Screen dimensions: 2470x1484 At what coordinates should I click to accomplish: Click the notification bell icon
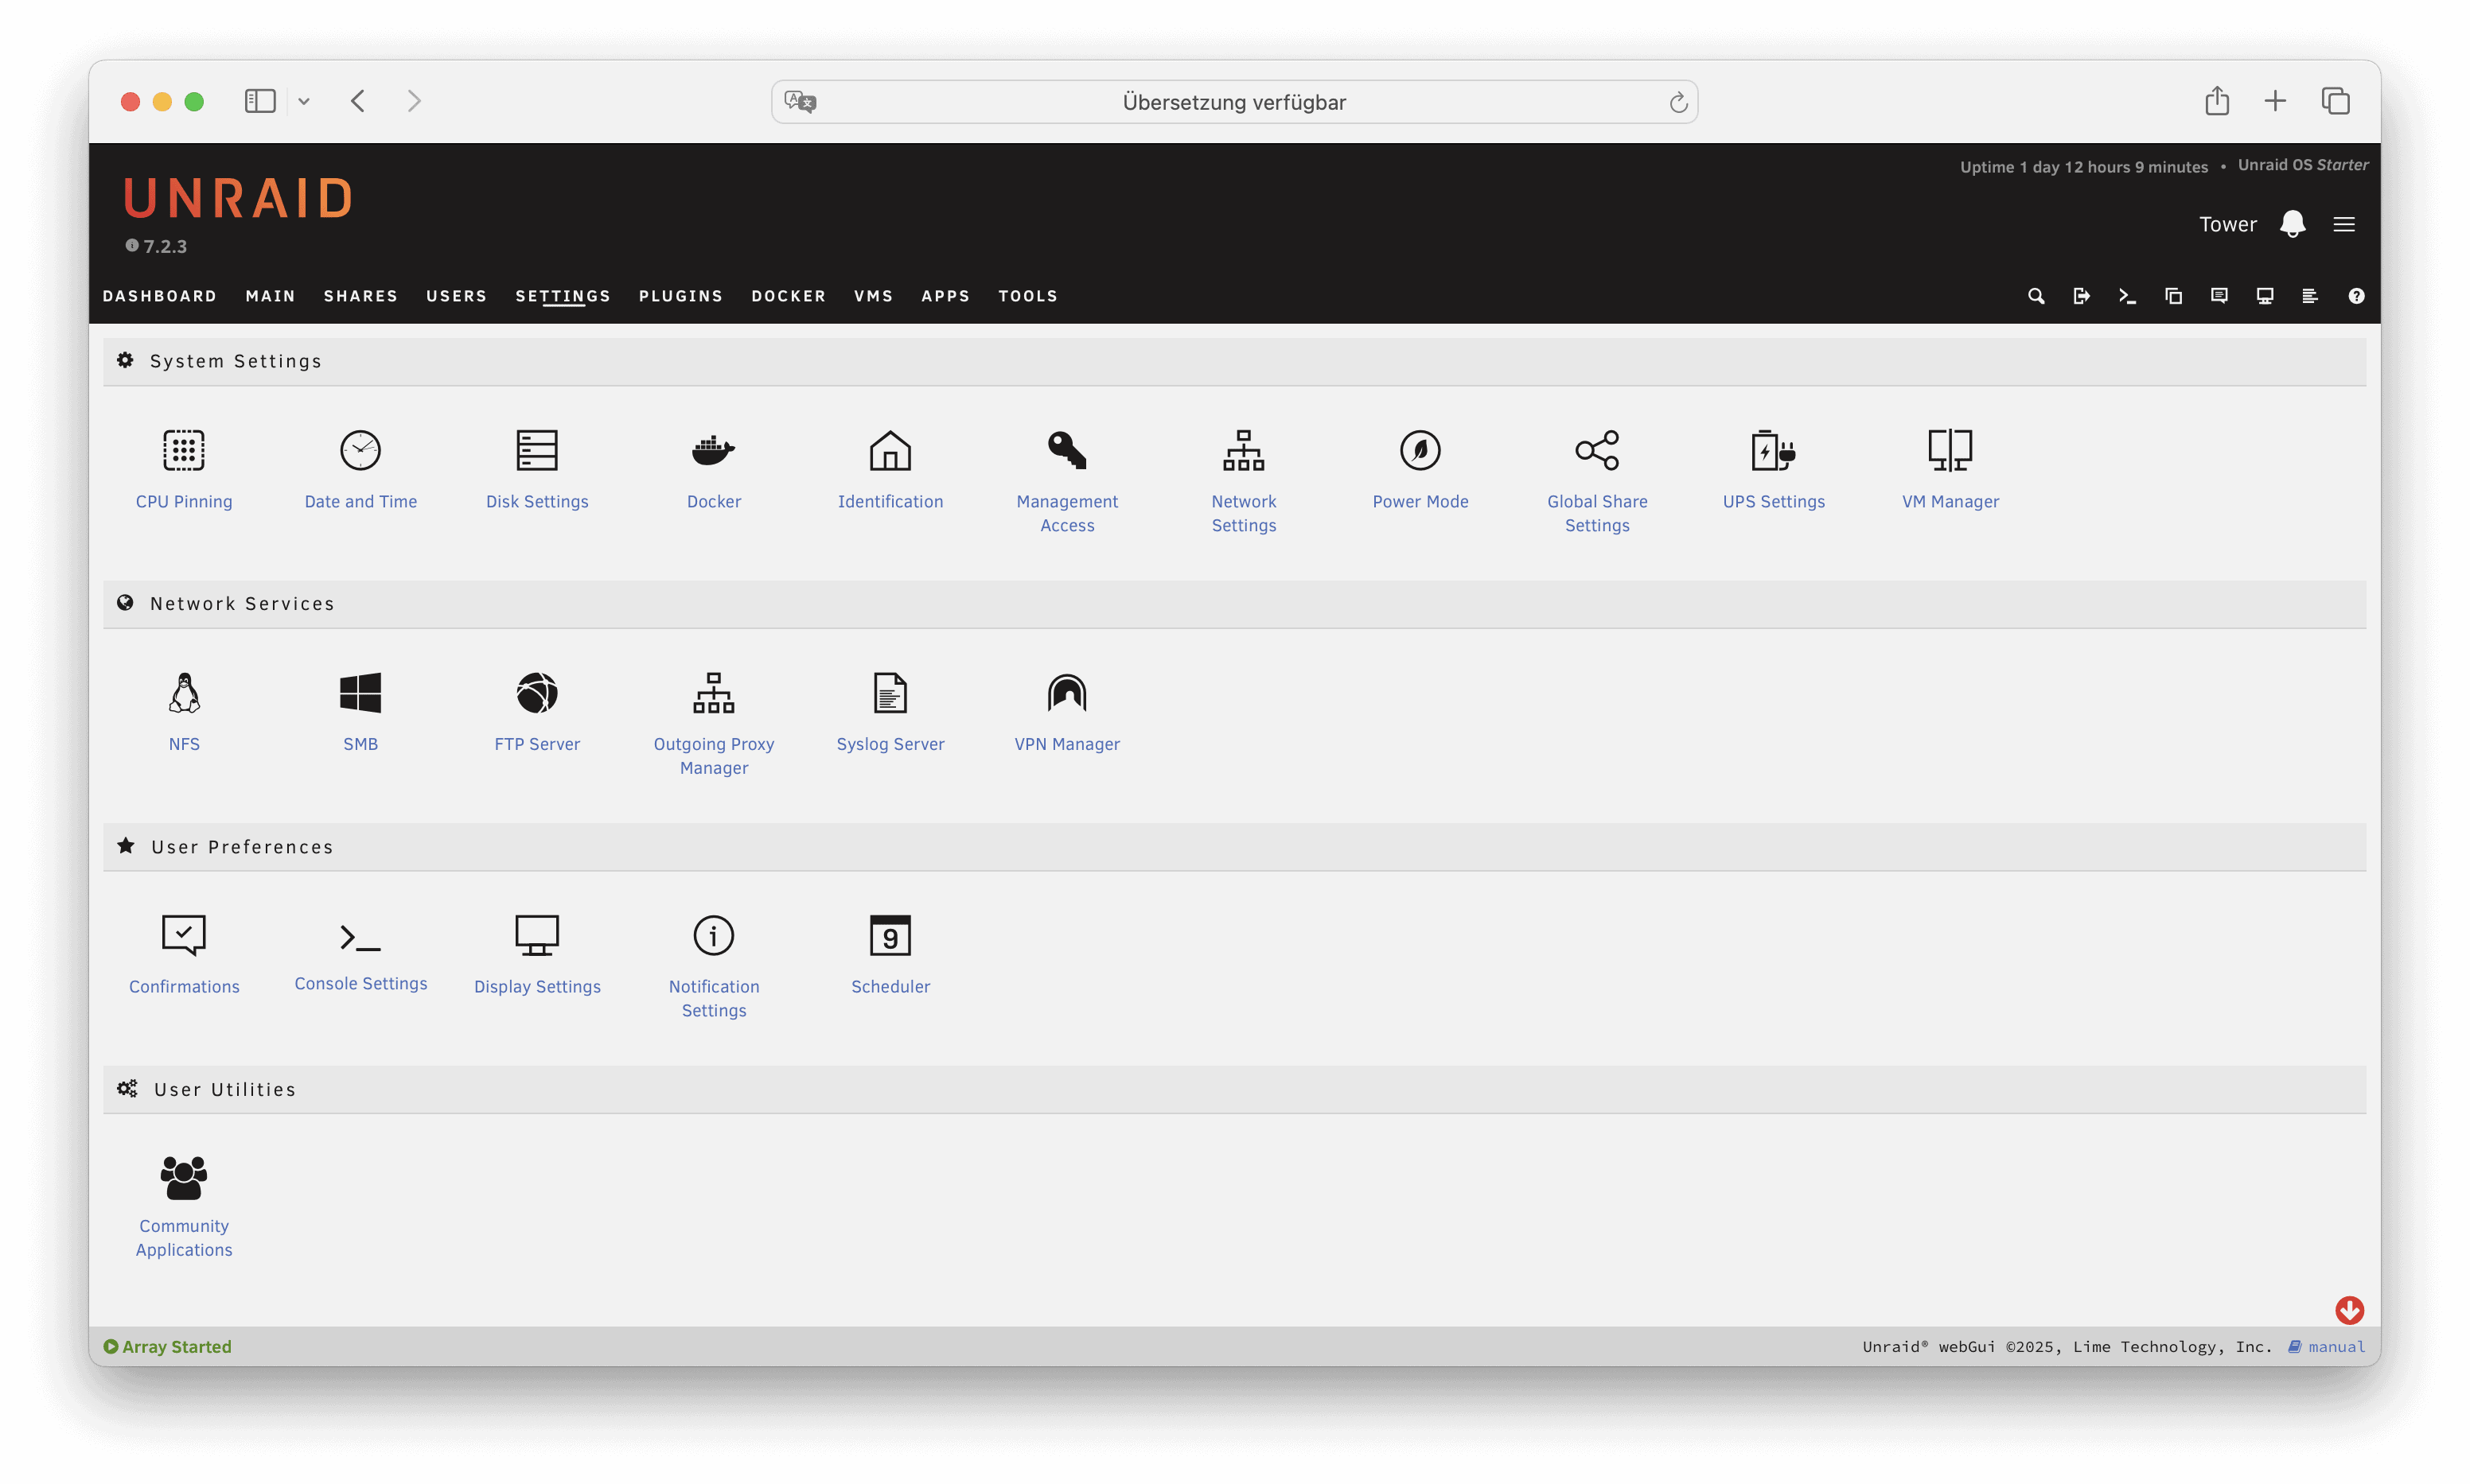(x=2292, y=224)
